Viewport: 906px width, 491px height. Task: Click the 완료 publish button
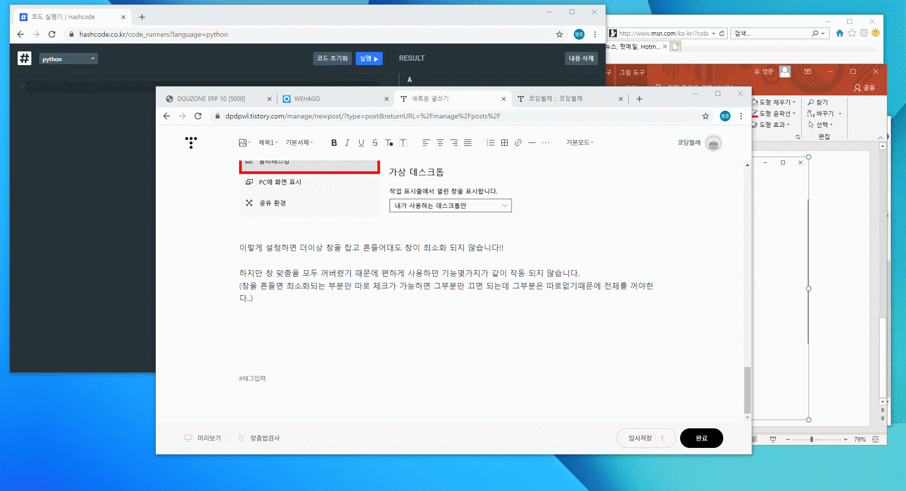[x=701, y=438]
